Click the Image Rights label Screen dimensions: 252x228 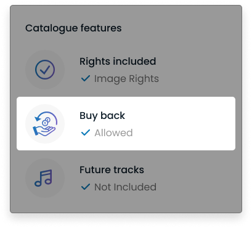(x=126, y=79)
